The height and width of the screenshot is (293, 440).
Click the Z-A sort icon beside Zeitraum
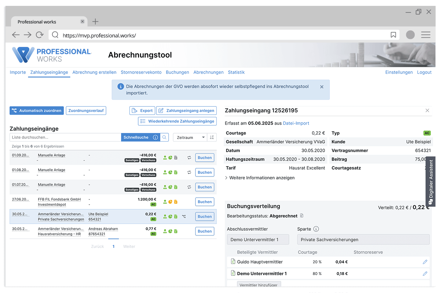pyautogui.click(x=212, y=138)
